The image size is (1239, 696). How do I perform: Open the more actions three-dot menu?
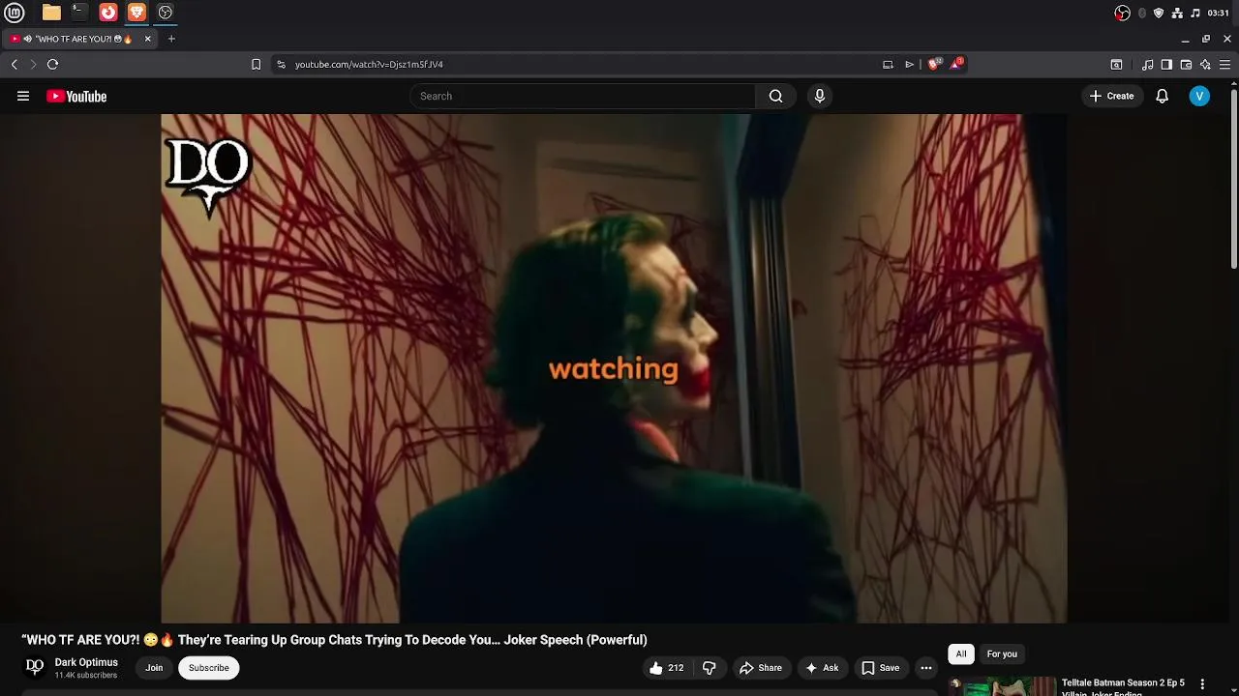coord(926,668)
